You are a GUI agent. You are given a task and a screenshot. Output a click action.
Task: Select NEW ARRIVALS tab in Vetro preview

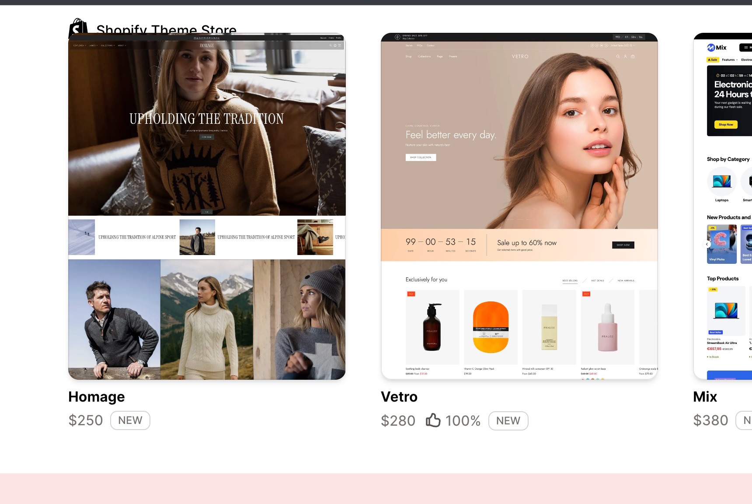626,280
